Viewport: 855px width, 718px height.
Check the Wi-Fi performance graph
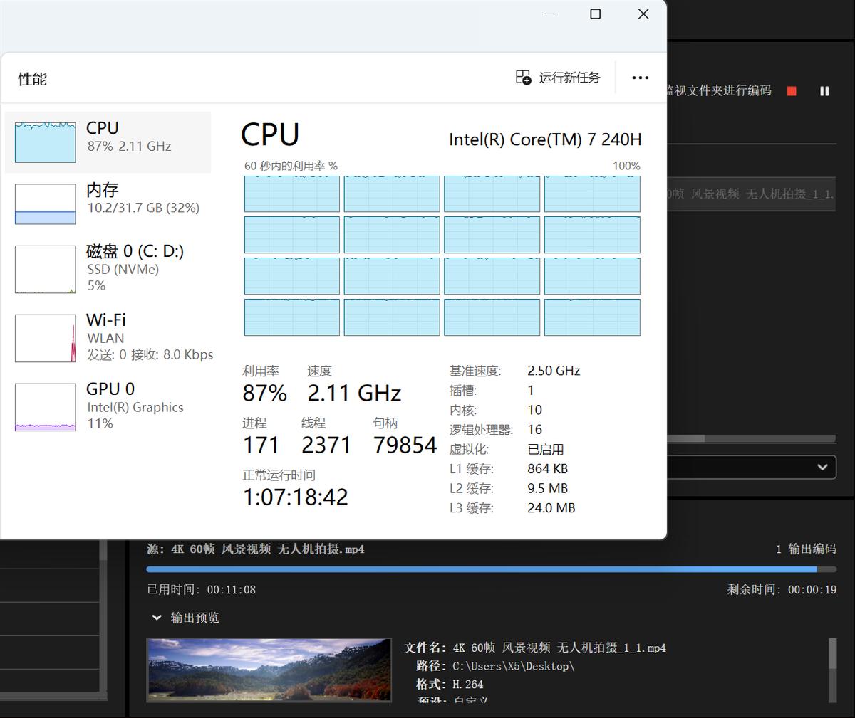107,338
